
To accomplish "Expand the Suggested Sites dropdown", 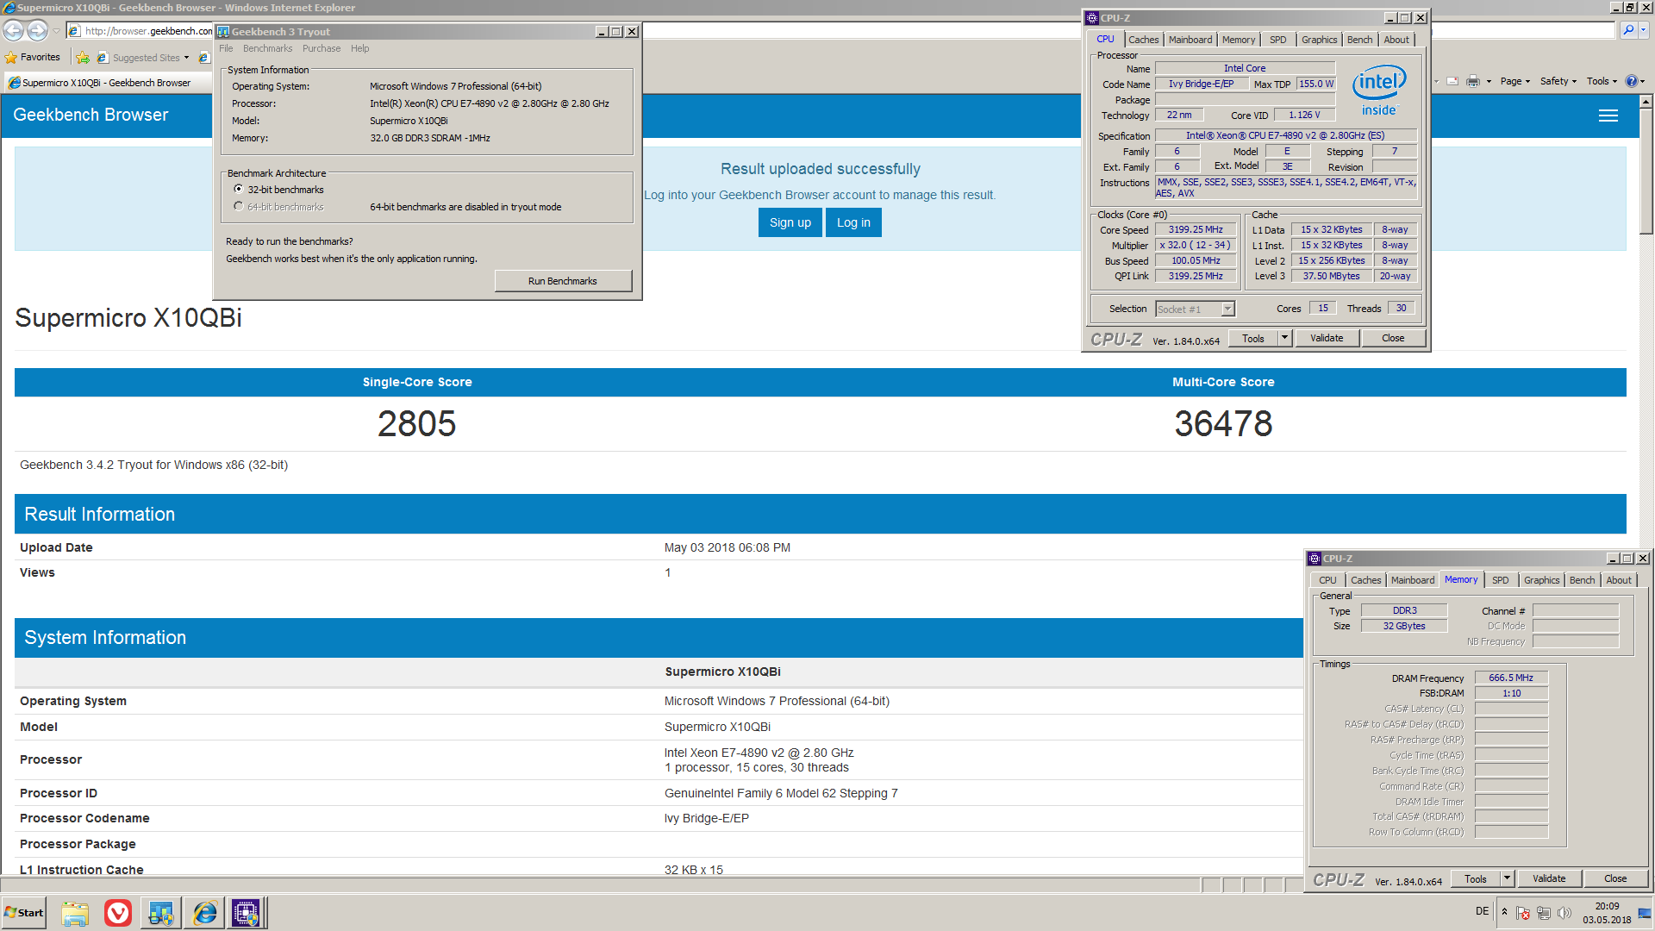I will tap(186, 58).
